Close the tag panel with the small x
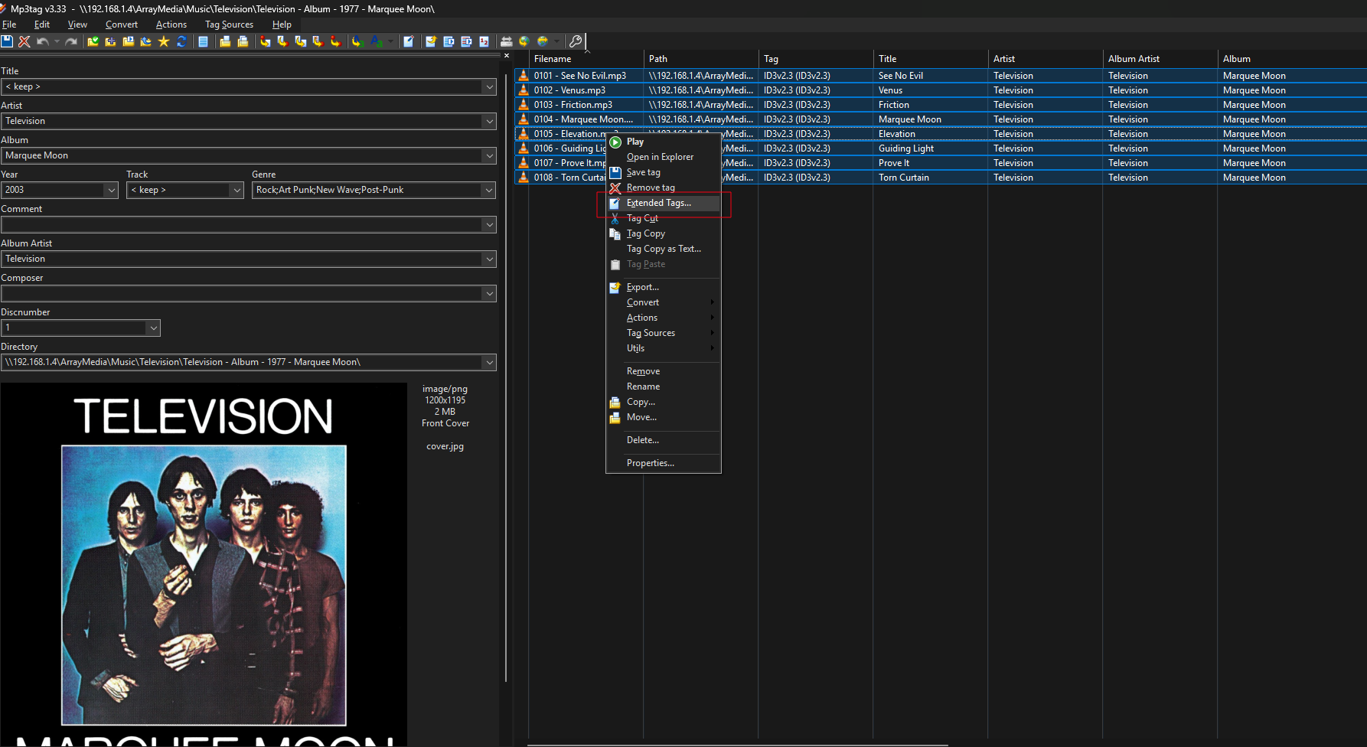 coord(506,56)
